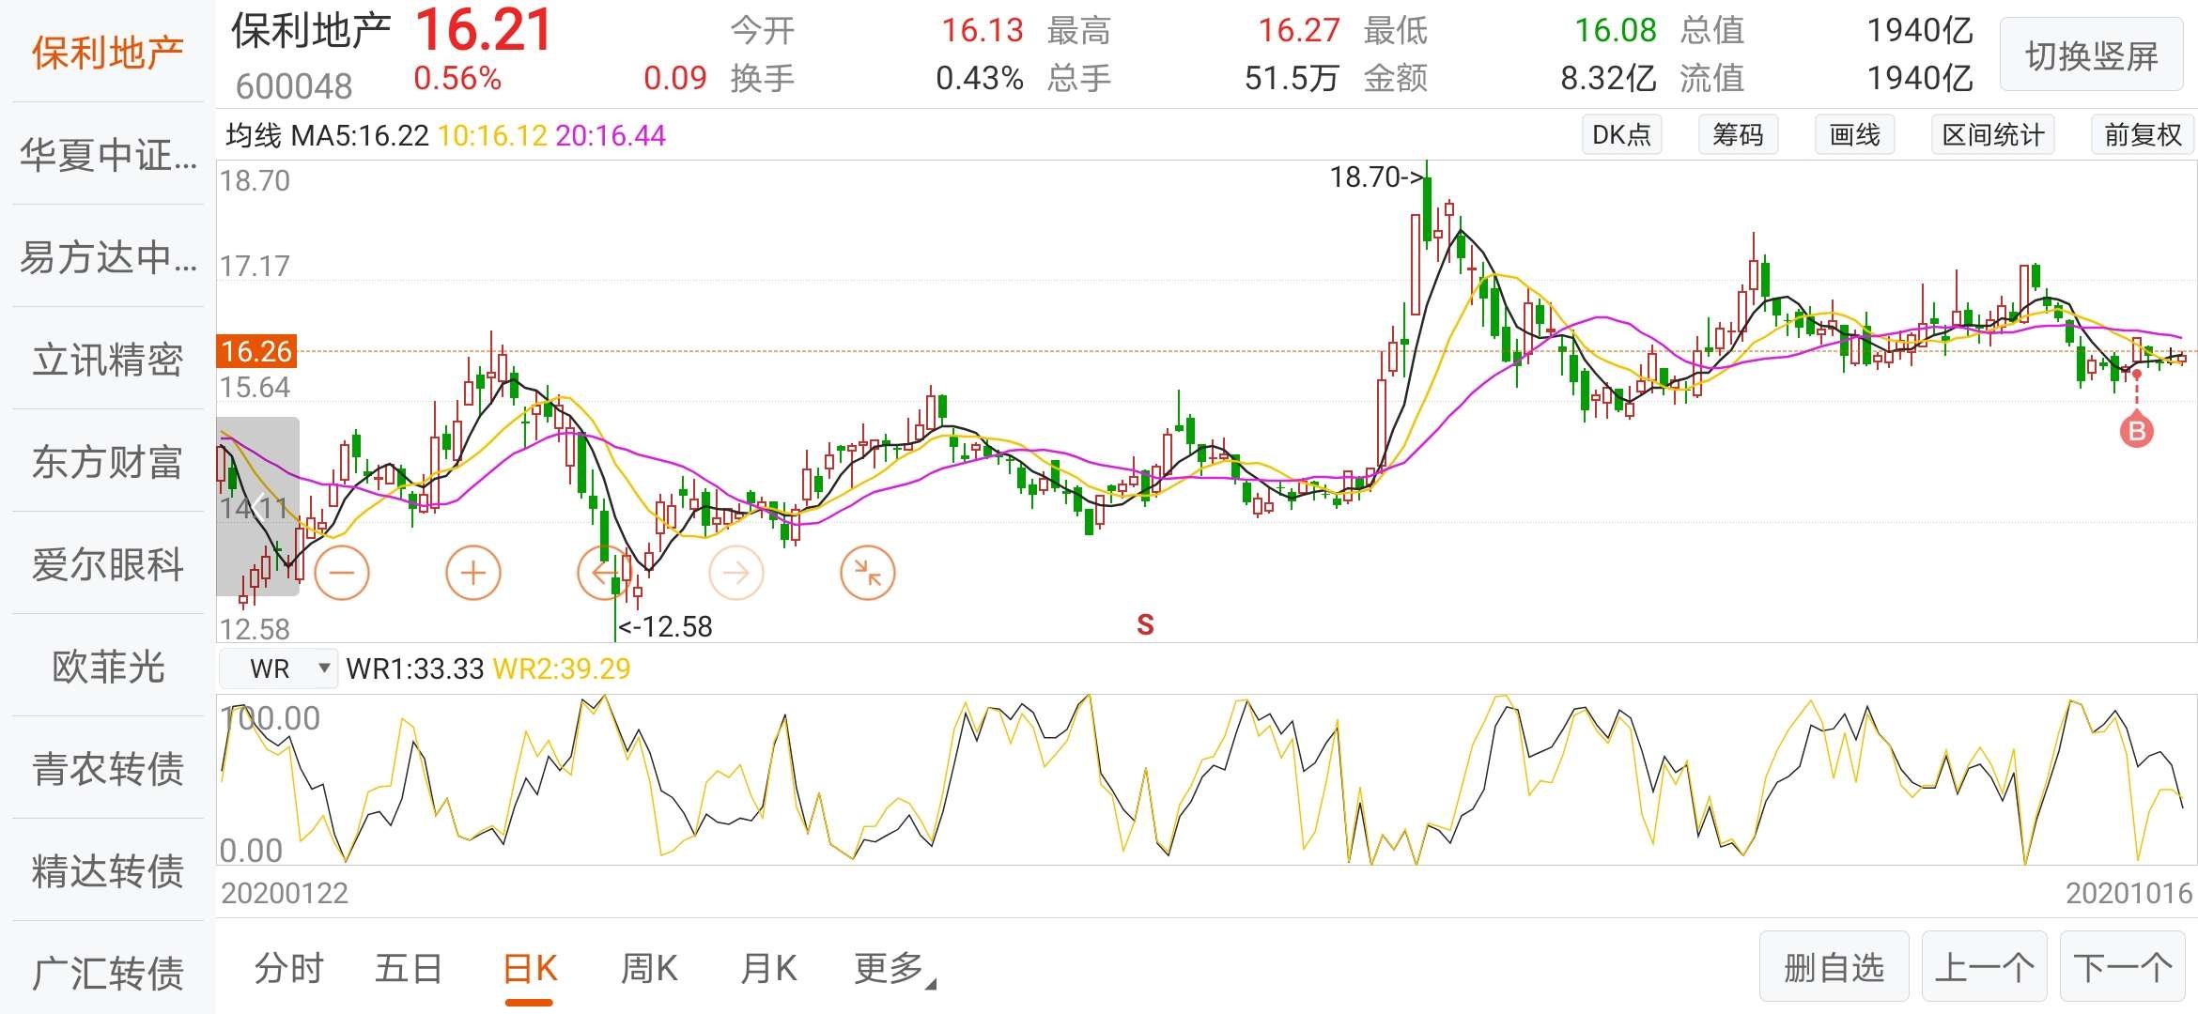This screenshot has width=2198, height=1014.
Task: Click the red S sell marker
Action: tap(1145, 624)
